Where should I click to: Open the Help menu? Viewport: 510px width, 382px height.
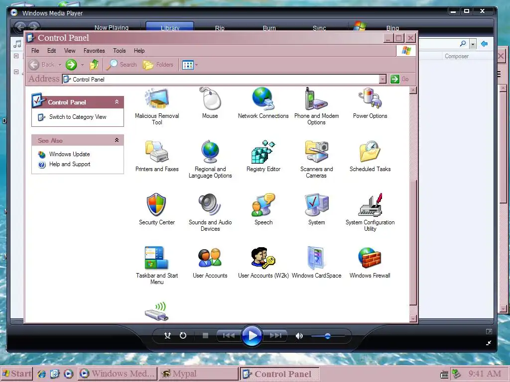[139, 51]
